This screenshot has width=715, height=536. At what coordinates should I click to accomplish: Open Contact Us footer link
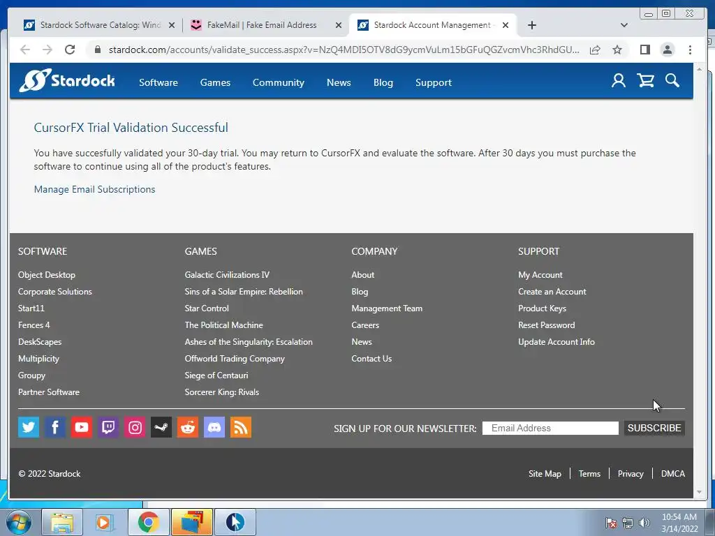tap(371, 358)
